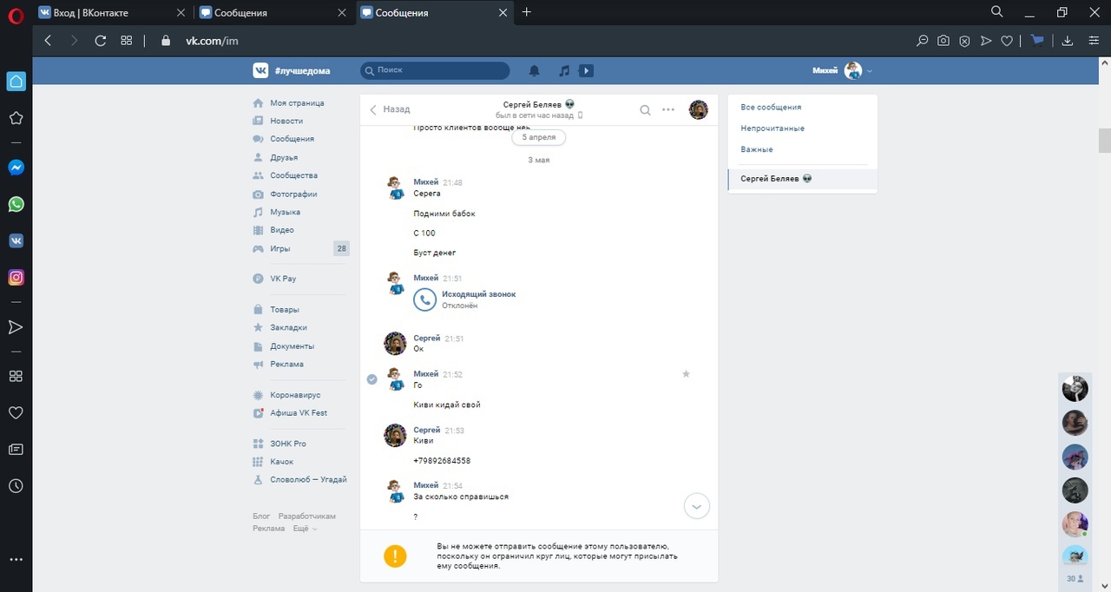Click the VK logo home icon

pyautogui.click(x=260, y=70)
